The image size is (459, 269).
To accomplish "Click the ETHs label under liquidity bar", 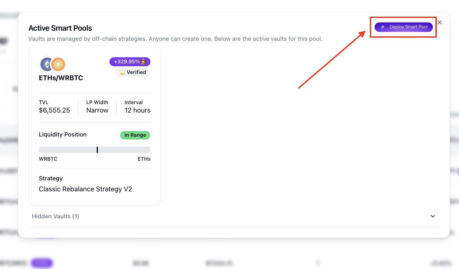I will tap(144, 159).
